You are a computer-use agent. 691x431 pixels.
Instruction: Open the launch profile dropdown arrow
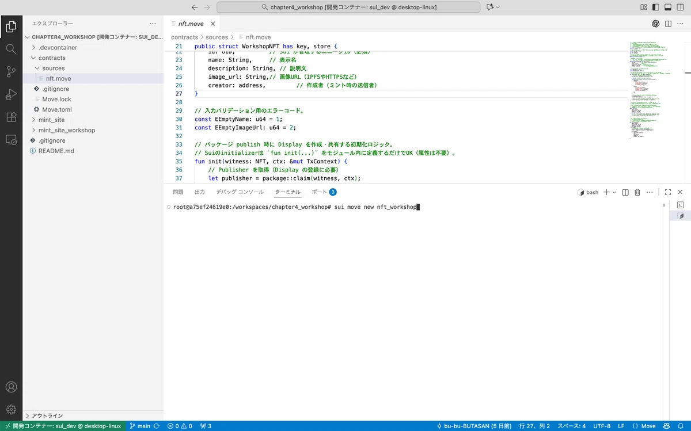[x=614, y=192]
